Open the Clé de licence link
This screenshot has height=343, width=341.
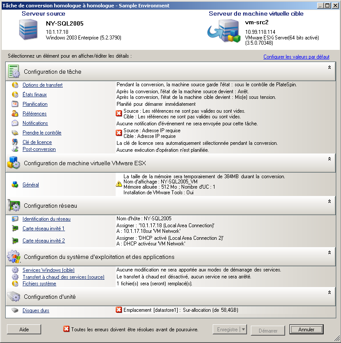point(37,142)
